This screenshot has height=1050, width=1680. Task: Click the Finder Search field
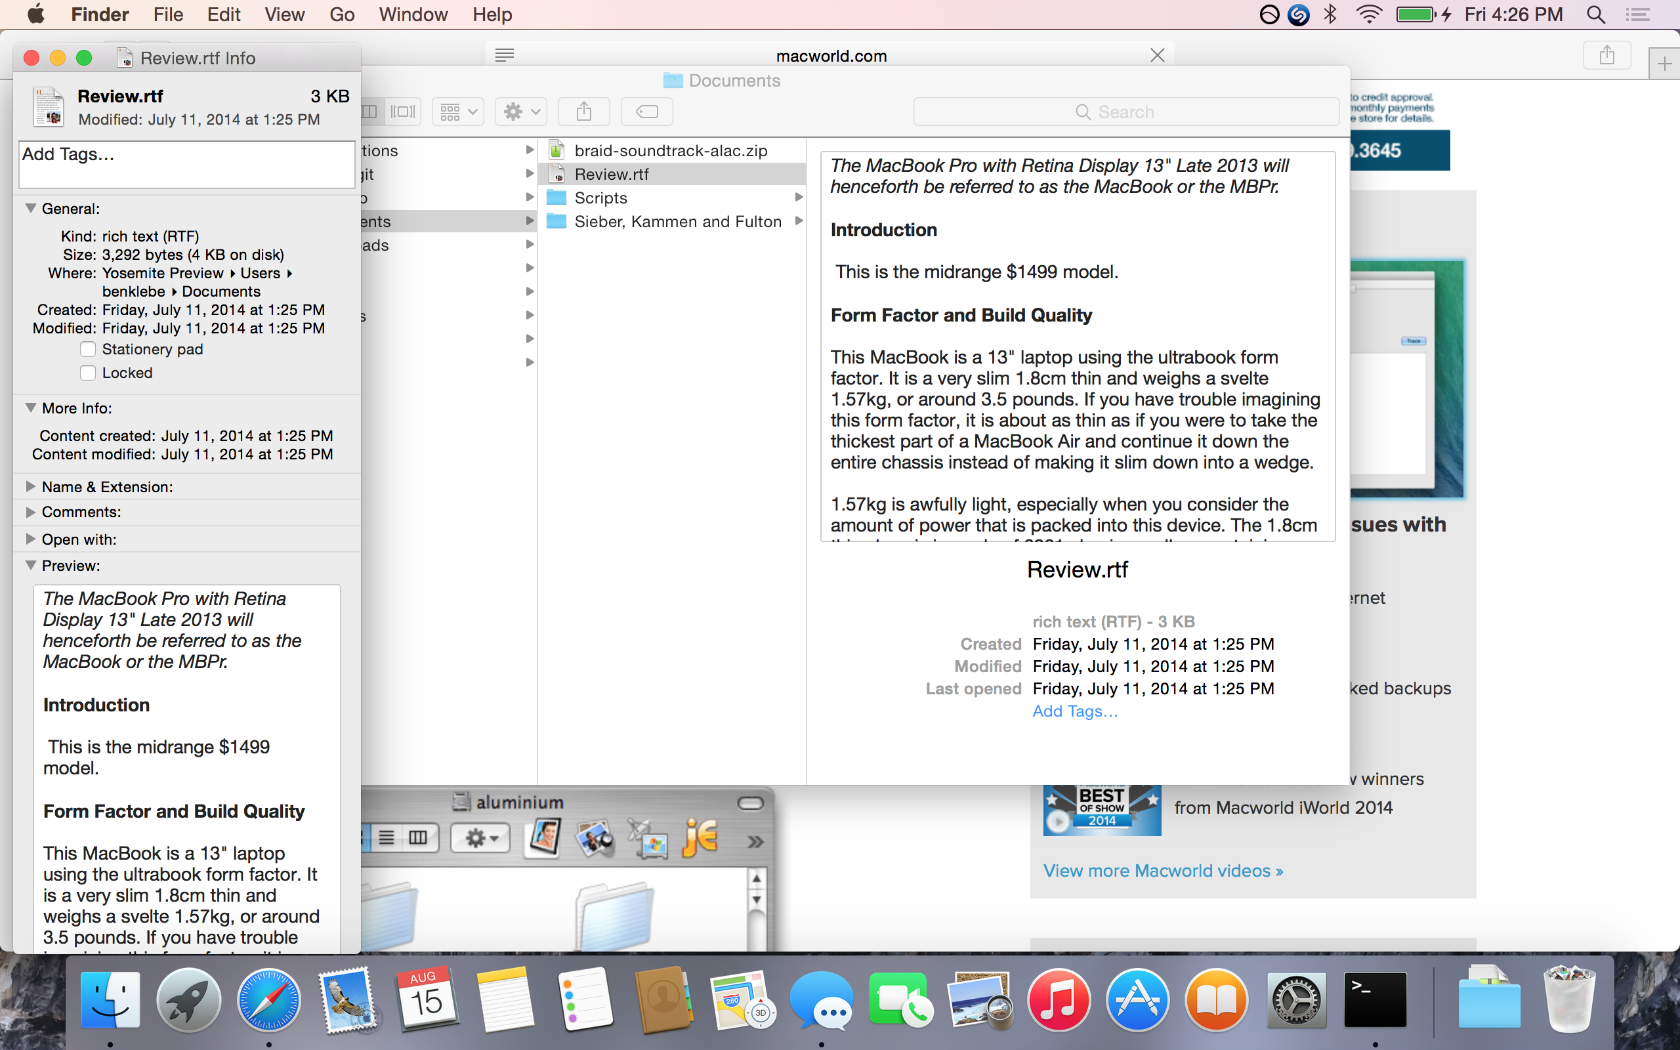1126,111
